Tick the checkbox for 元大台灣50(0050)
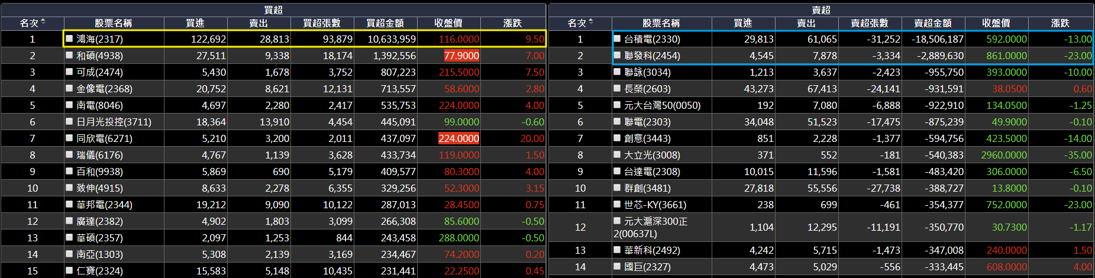Viewport: 1095px width, 278px height. tap(617, 105)
